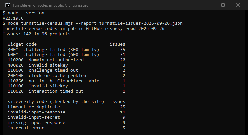Viewport: 248px width, 135px height.
Task: Click the row '400020 invalid sitekey'
Action: (67, 65)
